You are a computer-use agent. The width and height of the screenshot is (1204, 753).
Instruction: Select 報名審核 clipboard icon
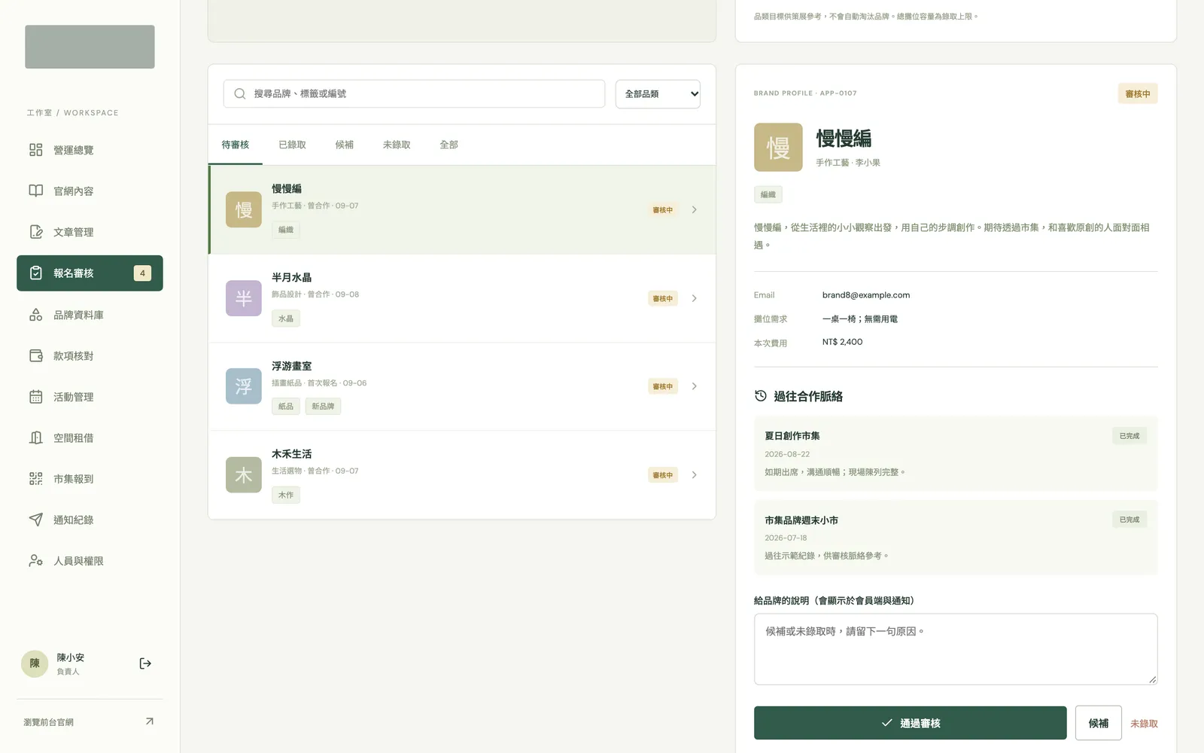tap(35, 273)
